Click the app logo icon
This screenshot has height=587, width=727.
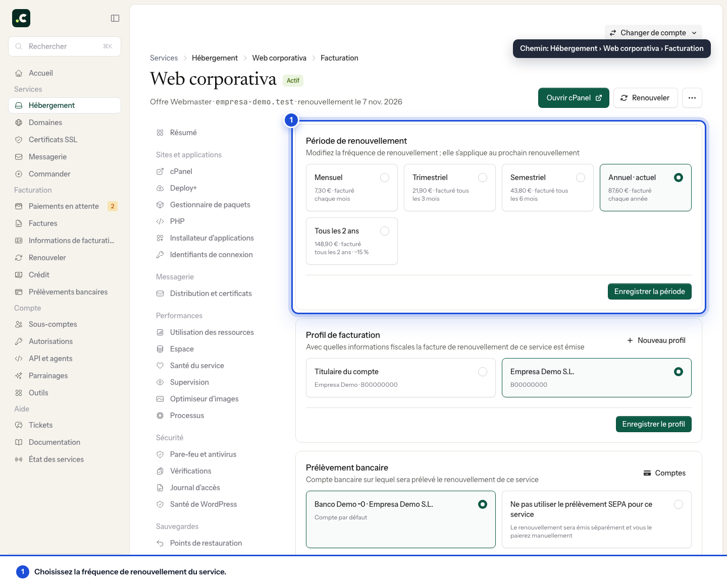(21, 18)
